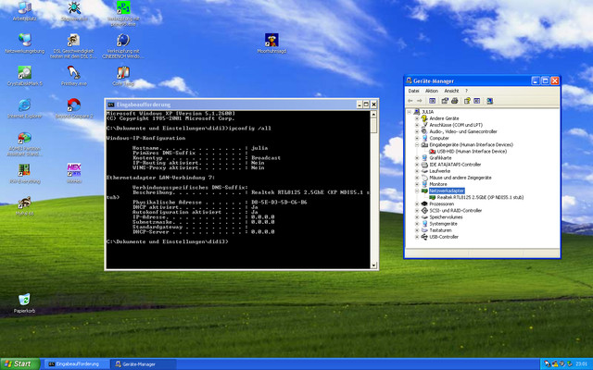Expand the Prozessoren node

pyautogui.click(x=417, y=203)
